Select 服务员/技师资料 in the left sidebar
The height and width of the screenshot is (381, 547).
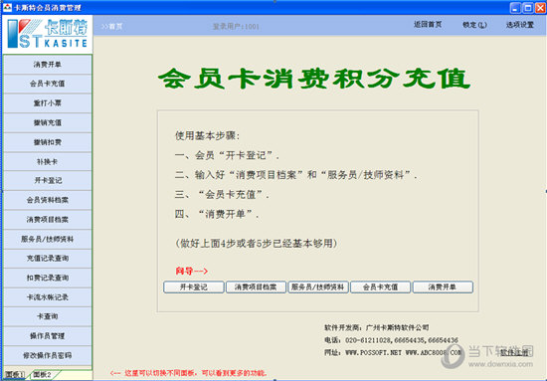click(48, 239)
